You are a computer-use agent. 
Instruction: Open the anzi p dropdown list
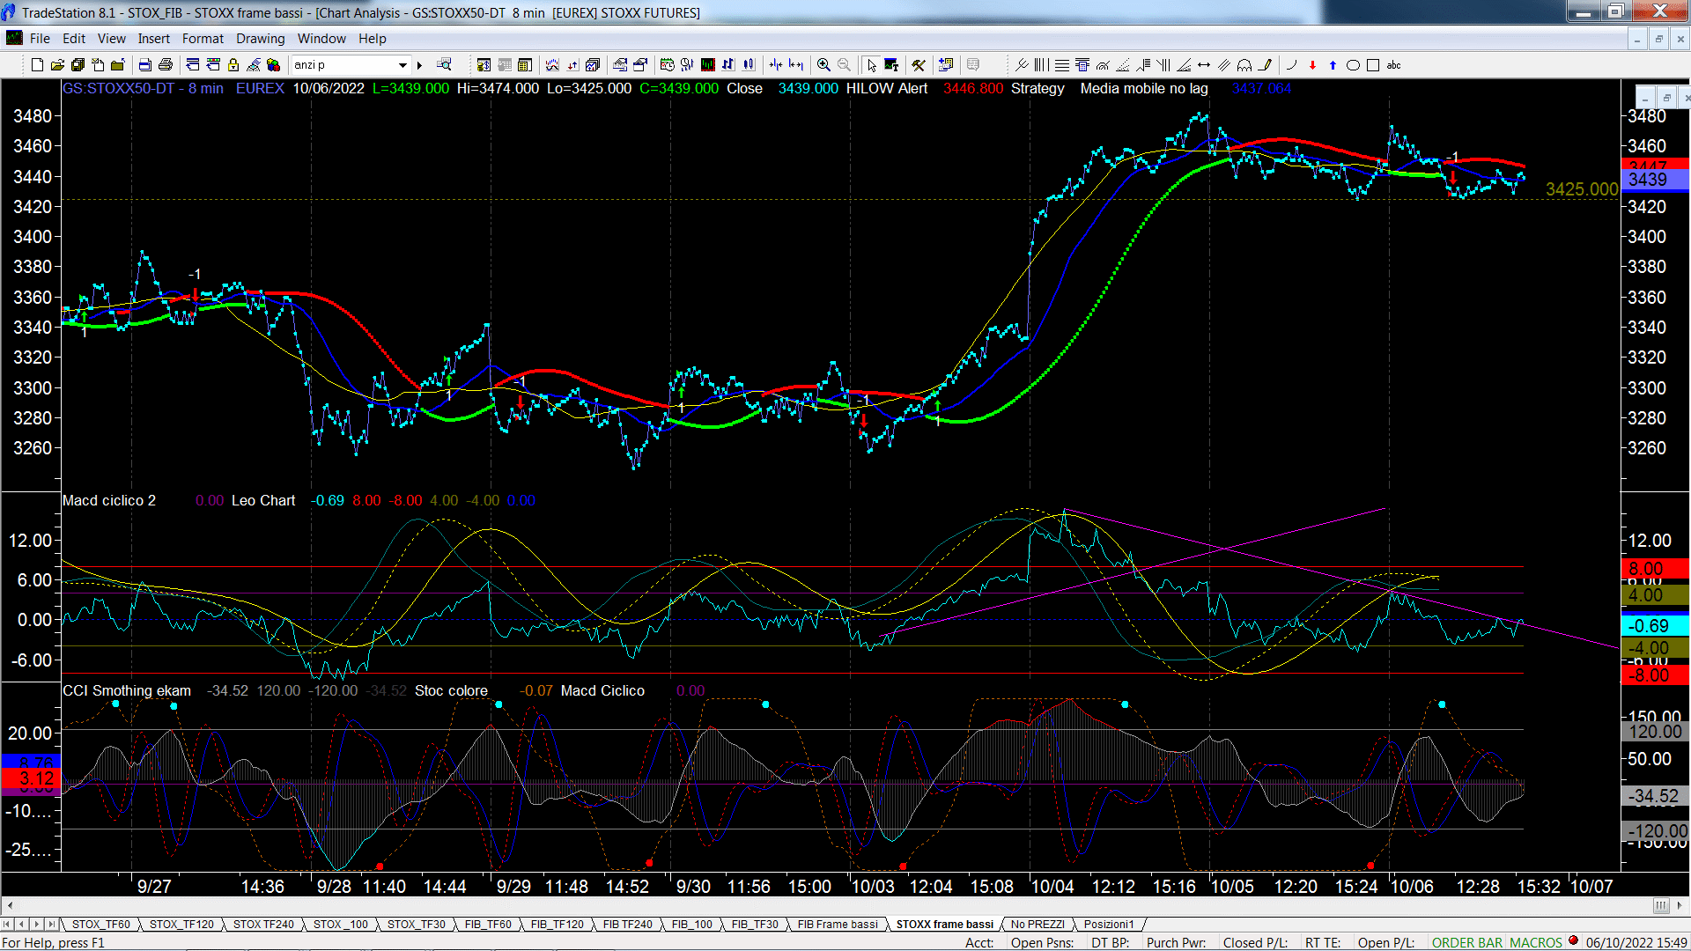pos(402,65)
